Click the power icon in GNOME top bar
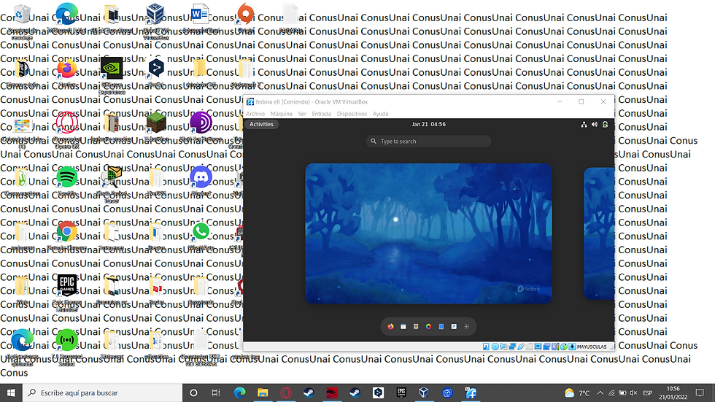The height and width of the screenshot is (402, 715). coord(605,125)
